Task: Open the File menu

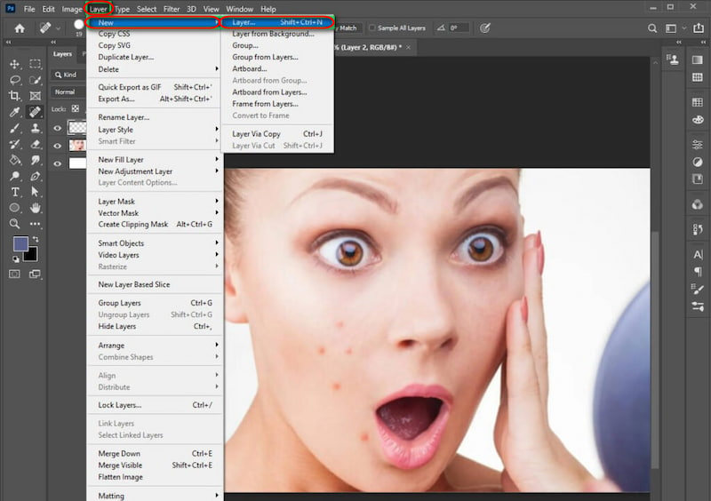Action: [29, 9]
